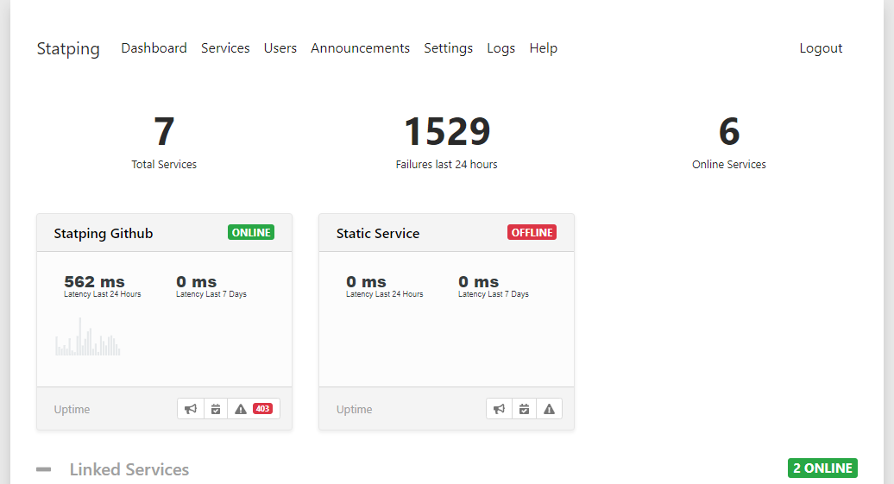Open the Statping Github service title
Viewport: 894px width, 484px height.
pyautogui.click(x=104, y=233)
